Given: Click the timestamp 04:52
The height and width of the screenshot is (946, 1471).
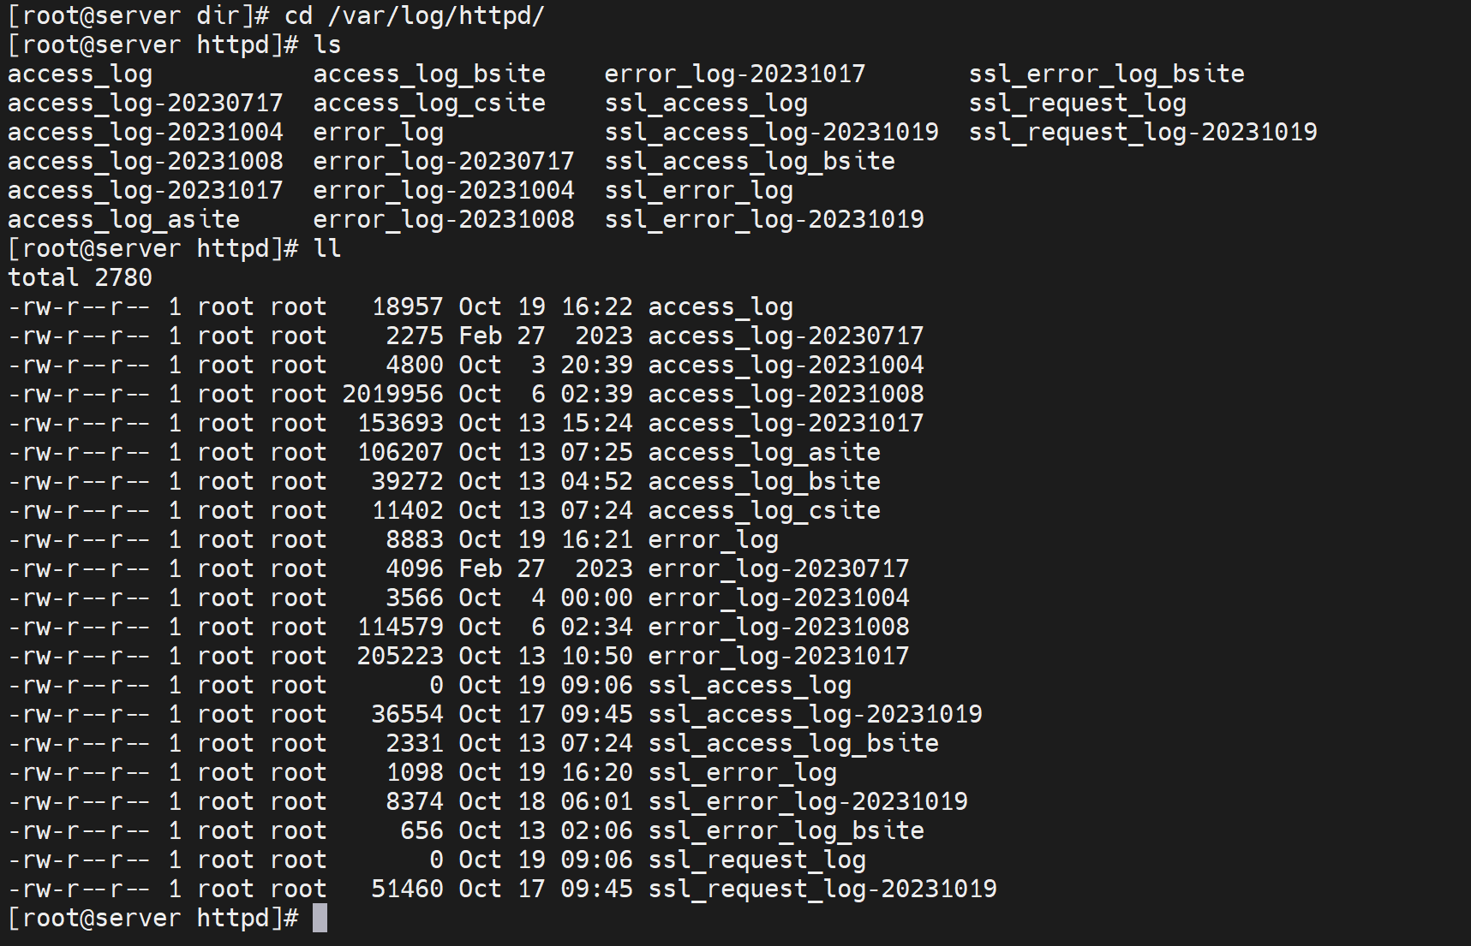Looking at the screenshot, I should pyautogui.click(x=596, y=481).
